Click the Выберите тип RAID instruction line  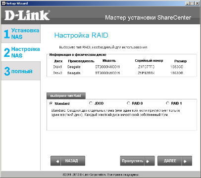point(103,47)
